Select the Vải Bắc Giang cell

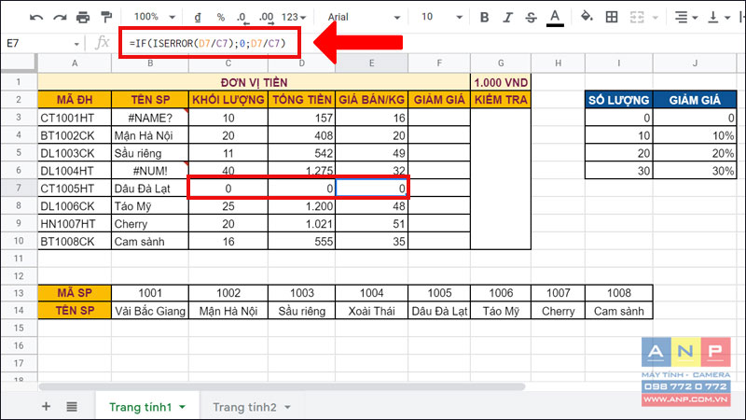(x=150, y=311)
